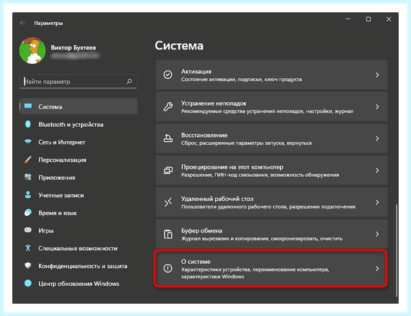Open О системе chevron arrow
The image size is (411, 316).
[x=377, y=268]
